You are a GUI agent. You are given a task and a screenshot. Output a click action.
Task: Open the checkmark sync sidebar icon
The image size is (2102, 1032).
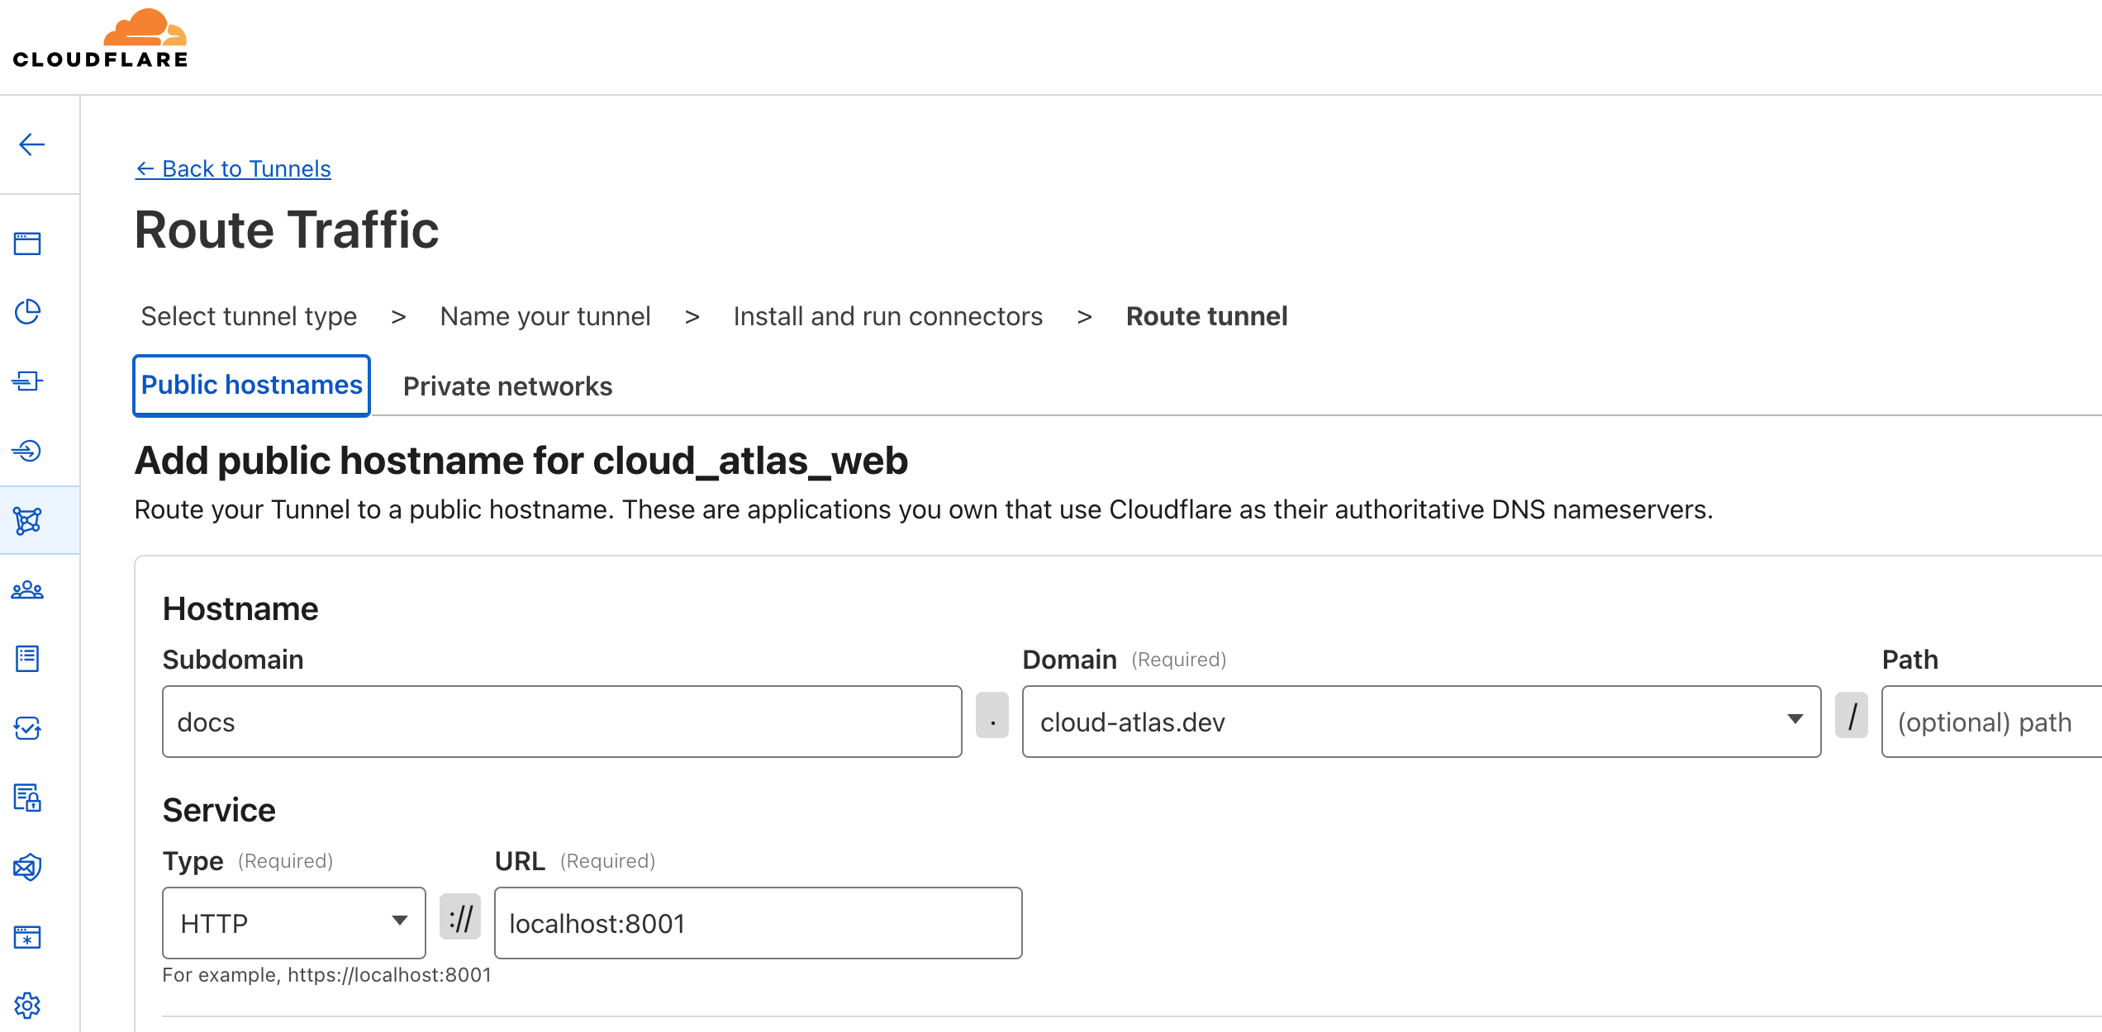click(27, 728)
